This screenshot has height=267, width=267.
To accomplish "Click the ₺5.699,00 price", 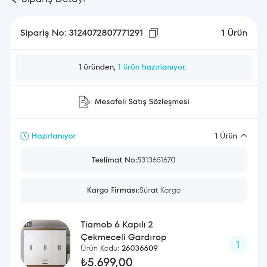I will tap(107, 262).
